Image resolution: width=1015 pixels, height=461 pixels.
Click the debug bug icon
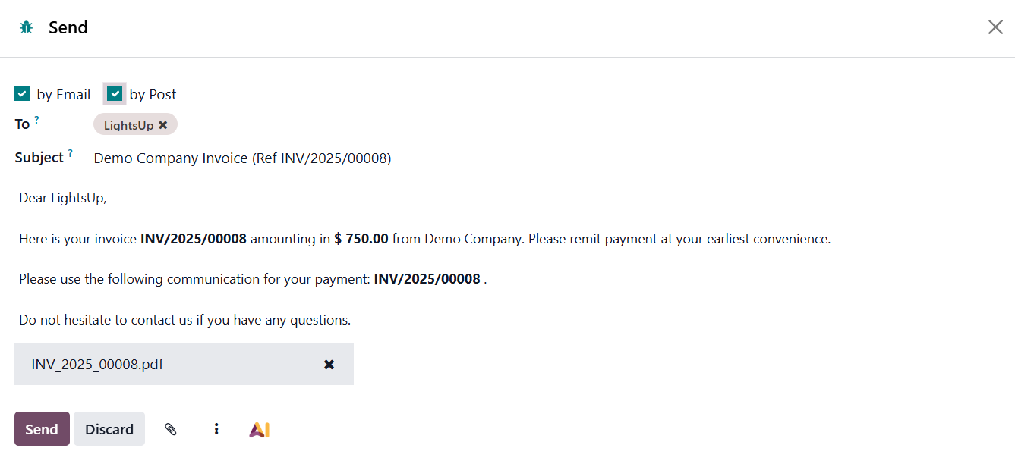[27, 28]
